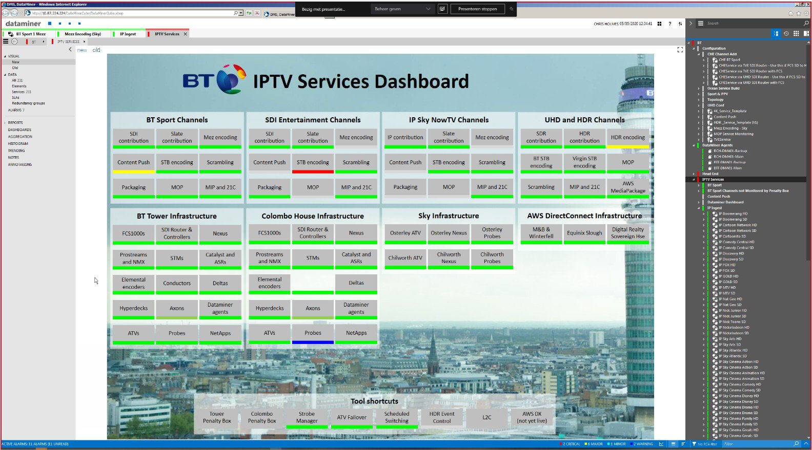Switch to the IP Ingest tab

pos(128,34)
